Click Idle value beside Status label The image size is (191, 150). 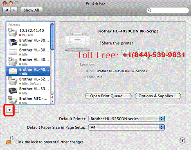(99, 77)
